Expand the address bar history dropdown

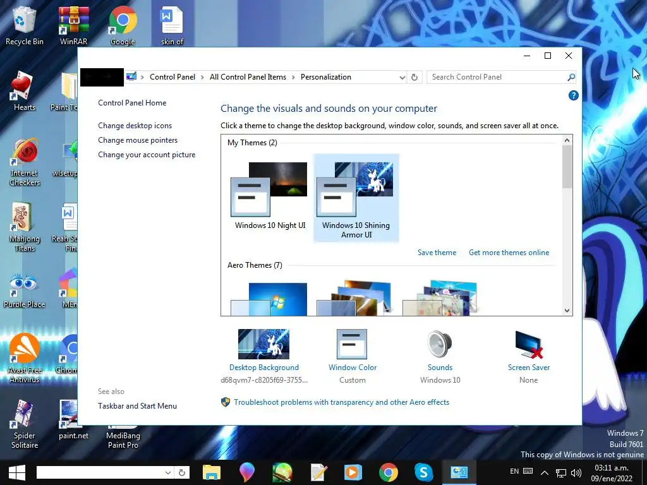click(402, 77)
